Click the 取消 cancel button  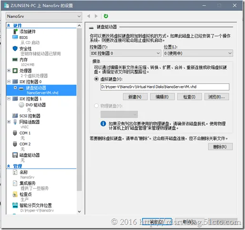(189, 221)
